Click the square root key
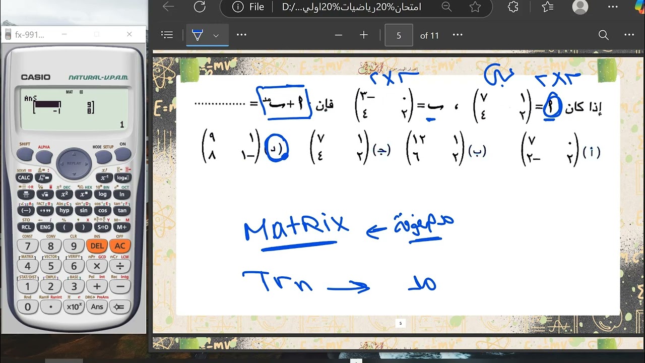The width and height of the screenshot is (645, 363). pos(44,194)
